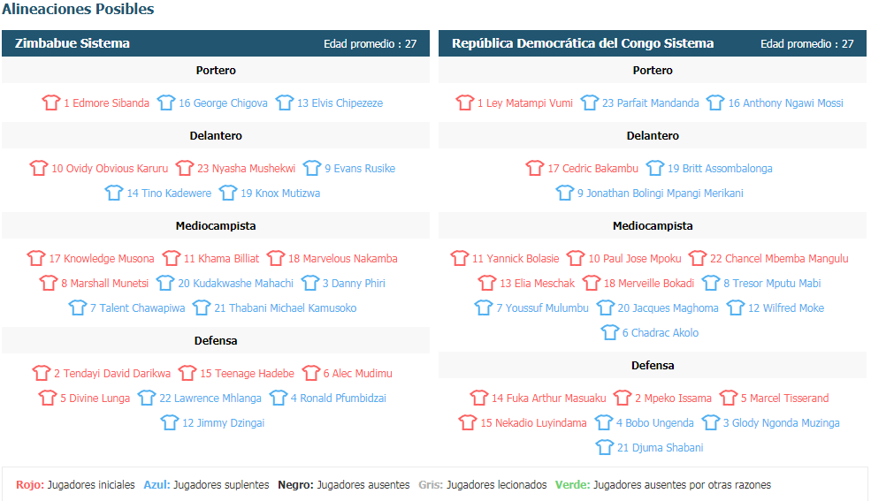Open player link Danny Phiri
This screenshot has height=501, width=871.
coord(354,284)
